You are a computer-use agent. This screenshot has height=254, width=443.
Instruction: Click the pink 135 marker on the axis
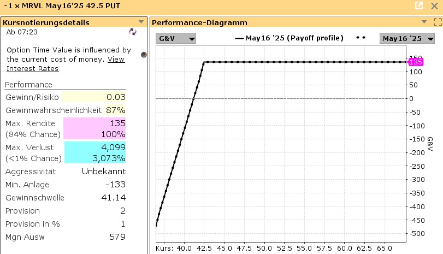click(416, 62)
